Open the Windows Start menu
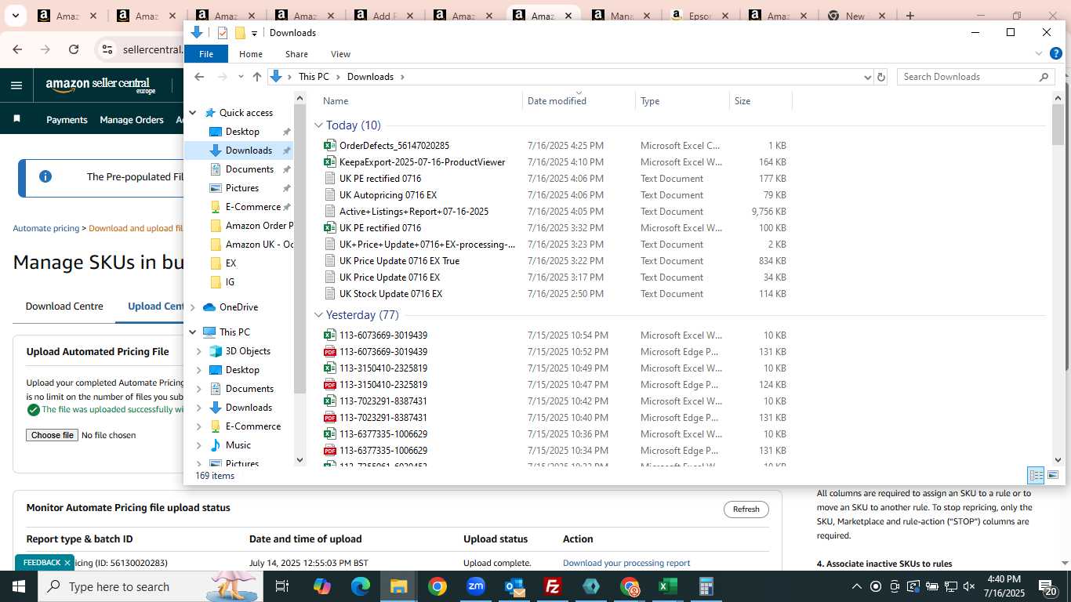 (x=19, y=586)
